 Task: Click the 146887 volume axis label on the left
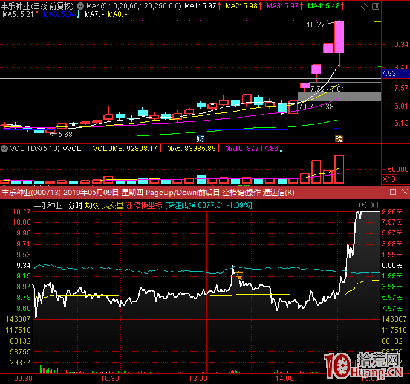tap(18, 319)
